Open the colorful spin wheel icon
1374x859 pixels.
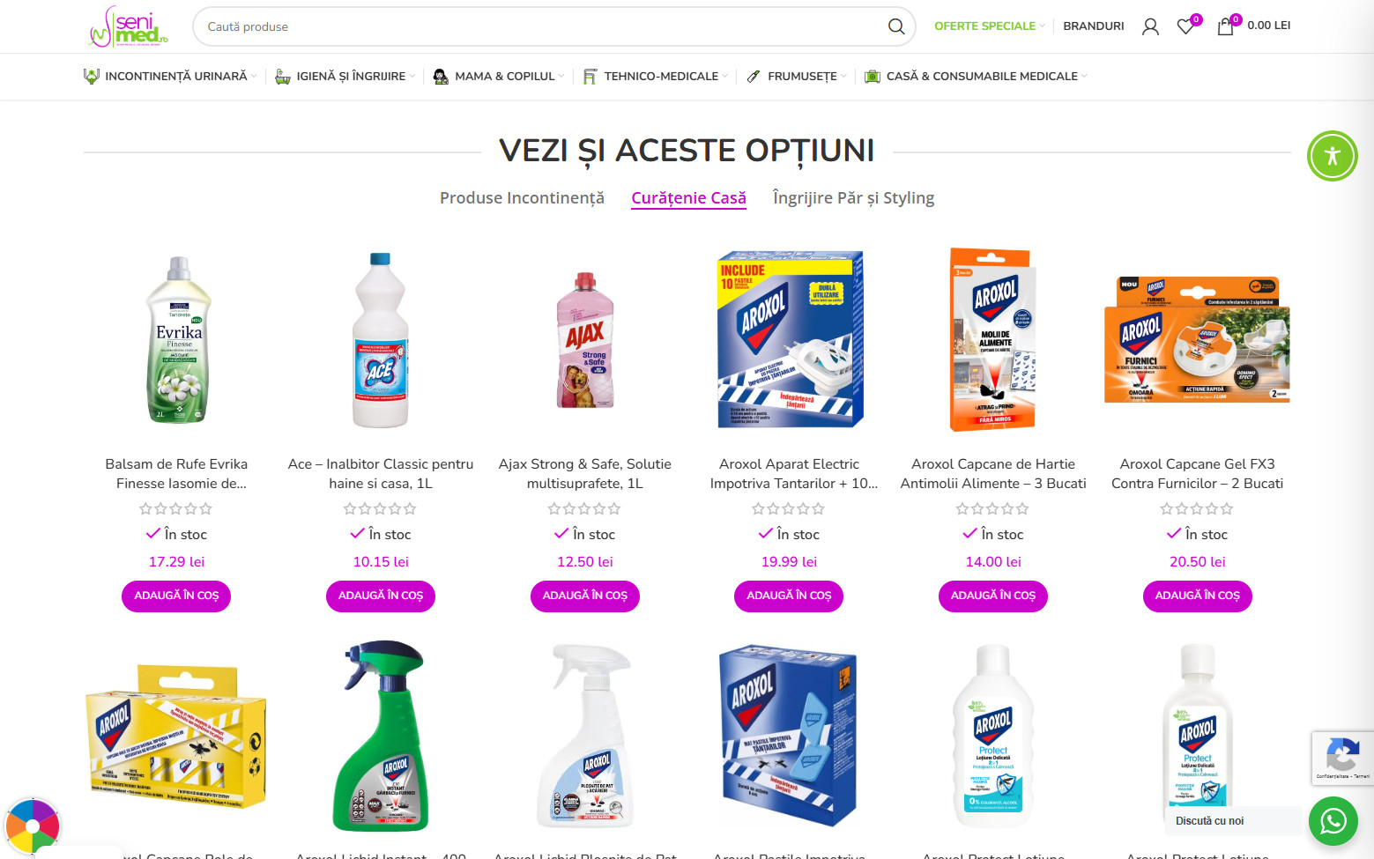coord(32,826)
